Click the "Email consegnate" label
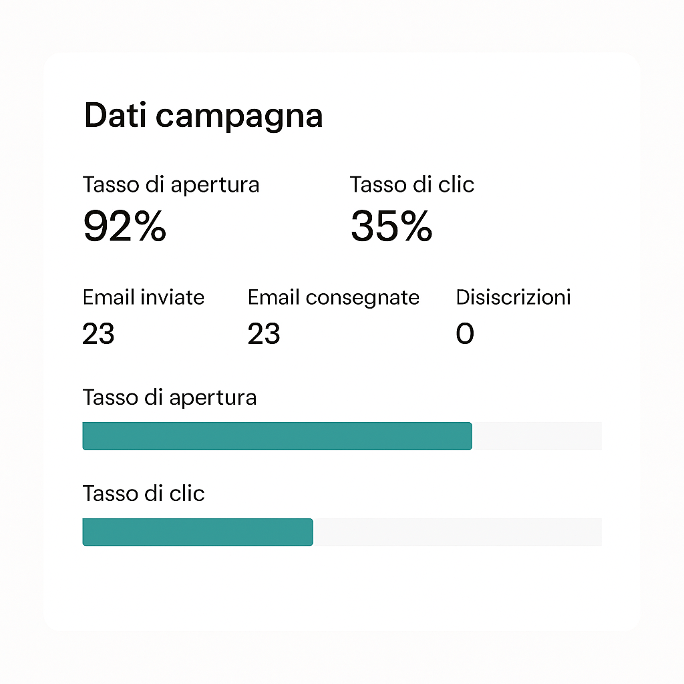 pyautogui.click(x=333, y=297)
